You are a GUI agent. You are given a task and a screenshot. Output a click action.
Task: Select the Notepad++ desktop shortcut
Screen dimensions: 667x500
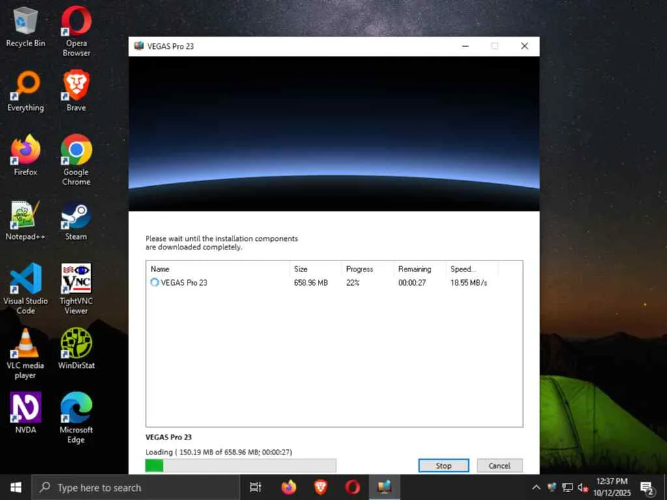pyautogui.click(x=25, y=220)
